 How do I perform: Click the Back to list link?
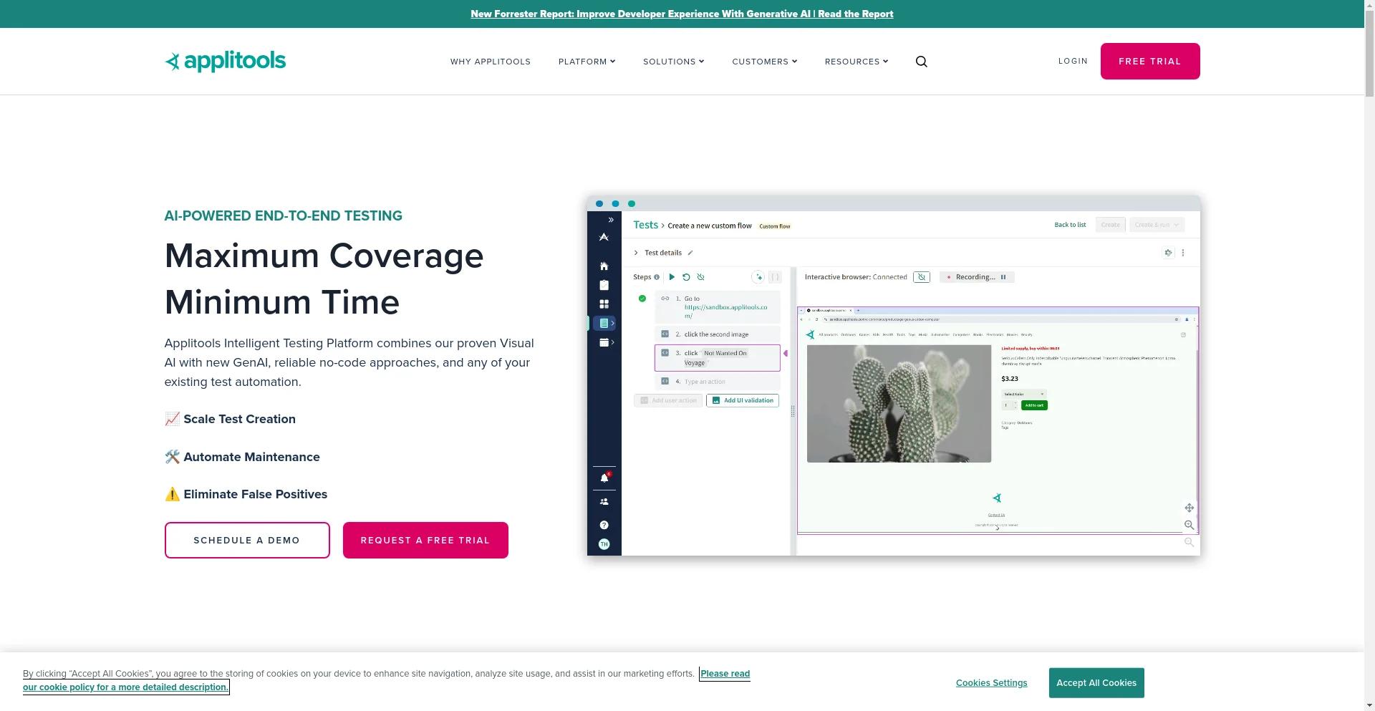pyautogui.click(x=1070, y=225)
